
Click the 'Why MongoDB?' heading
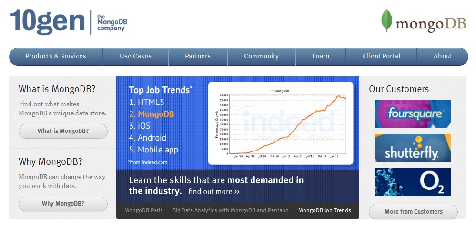click(51, 161)
